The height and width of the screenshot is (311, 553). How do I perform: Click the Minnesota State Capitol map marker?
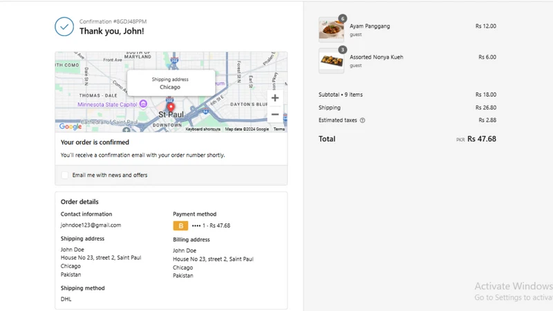[143, 104]
